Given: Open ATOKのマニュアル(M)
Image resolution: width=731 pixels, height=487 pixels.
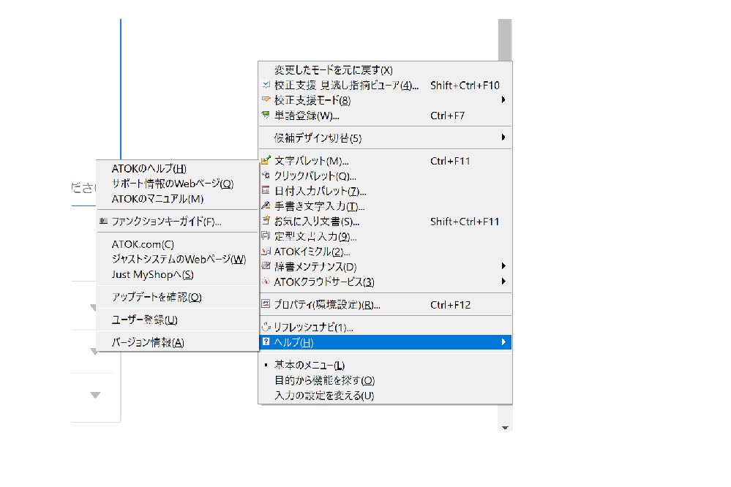Looking at the screenshot, I should click(157, 199).
